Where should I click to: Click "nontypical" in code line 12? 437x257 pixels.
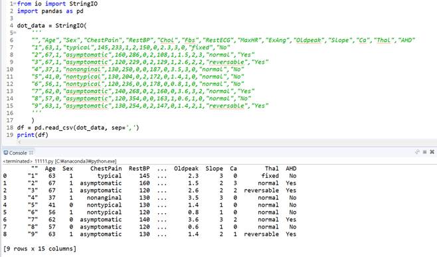point(83,84)
